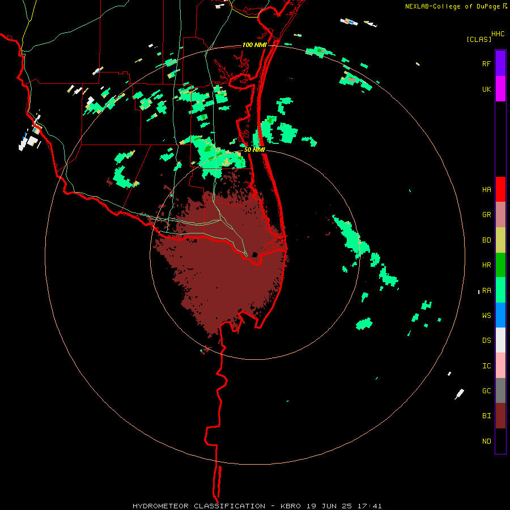
Task: Click the HHC product code text
Action: pos(498,34)
